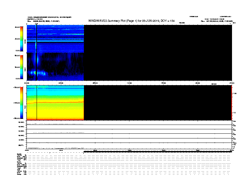Click the 20.00 label on RAD2 scale
Screen dimensions: 250x193
[17, 39]
